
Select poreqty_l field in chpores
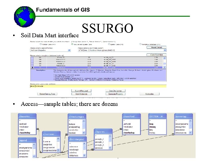[x=99, y=139]
